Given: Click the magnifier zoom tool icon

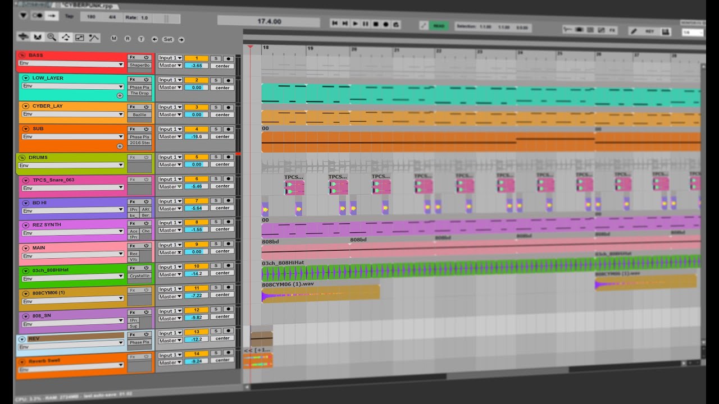Looking at the screenshot, I should [52, 37].
